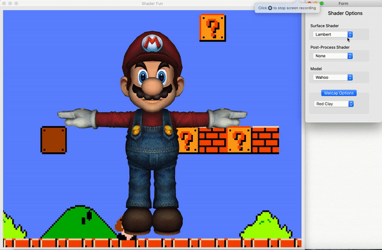Click the M emblem on Mario's cap
382x250 pixels.
click(152, 43)
